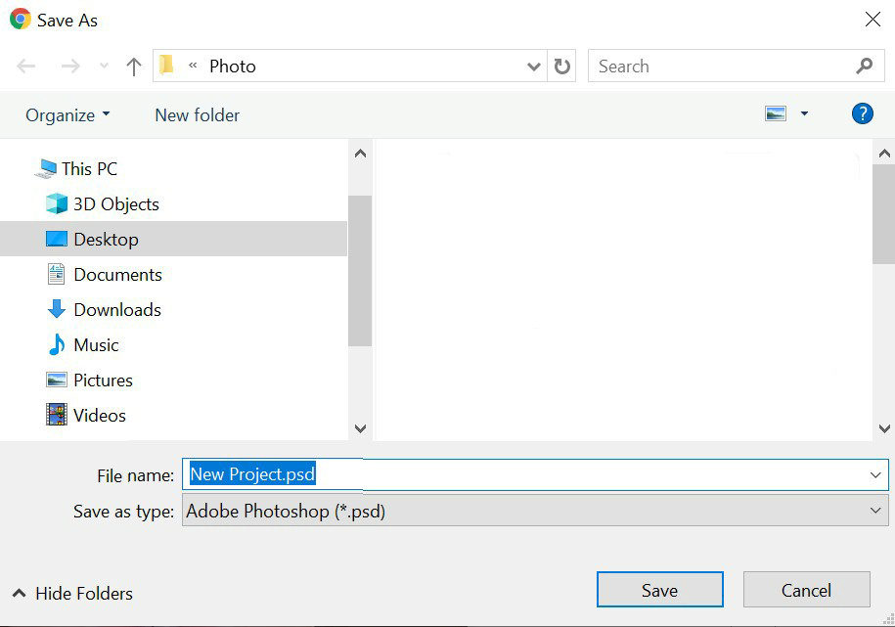Click the blue Help question mark icon
Screen dimensions: 895x627
(862, 113)
